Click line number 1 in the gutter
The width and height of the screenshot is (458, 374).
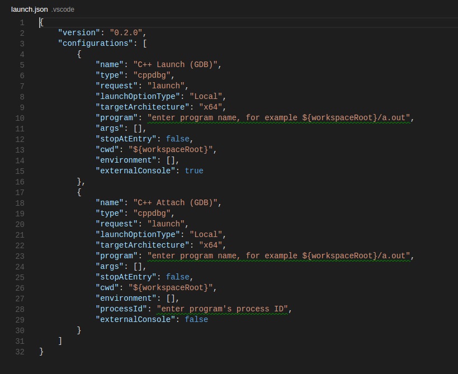click(22, 22)
